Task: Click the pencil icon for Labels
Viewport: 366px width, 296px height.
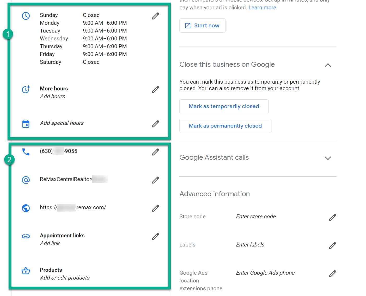Action: point(332,245)
